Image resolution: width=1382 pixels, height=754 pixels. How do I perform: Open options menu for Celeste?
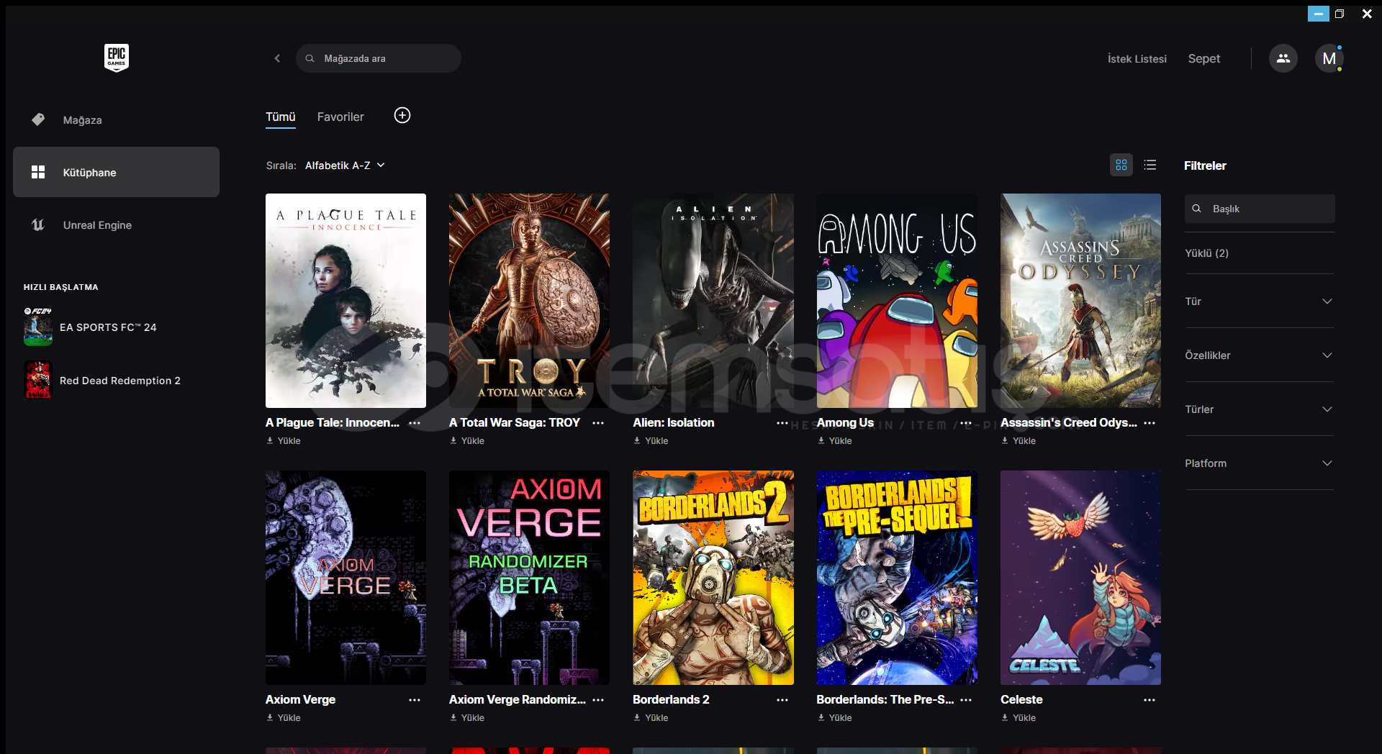tap(1150, 700)
